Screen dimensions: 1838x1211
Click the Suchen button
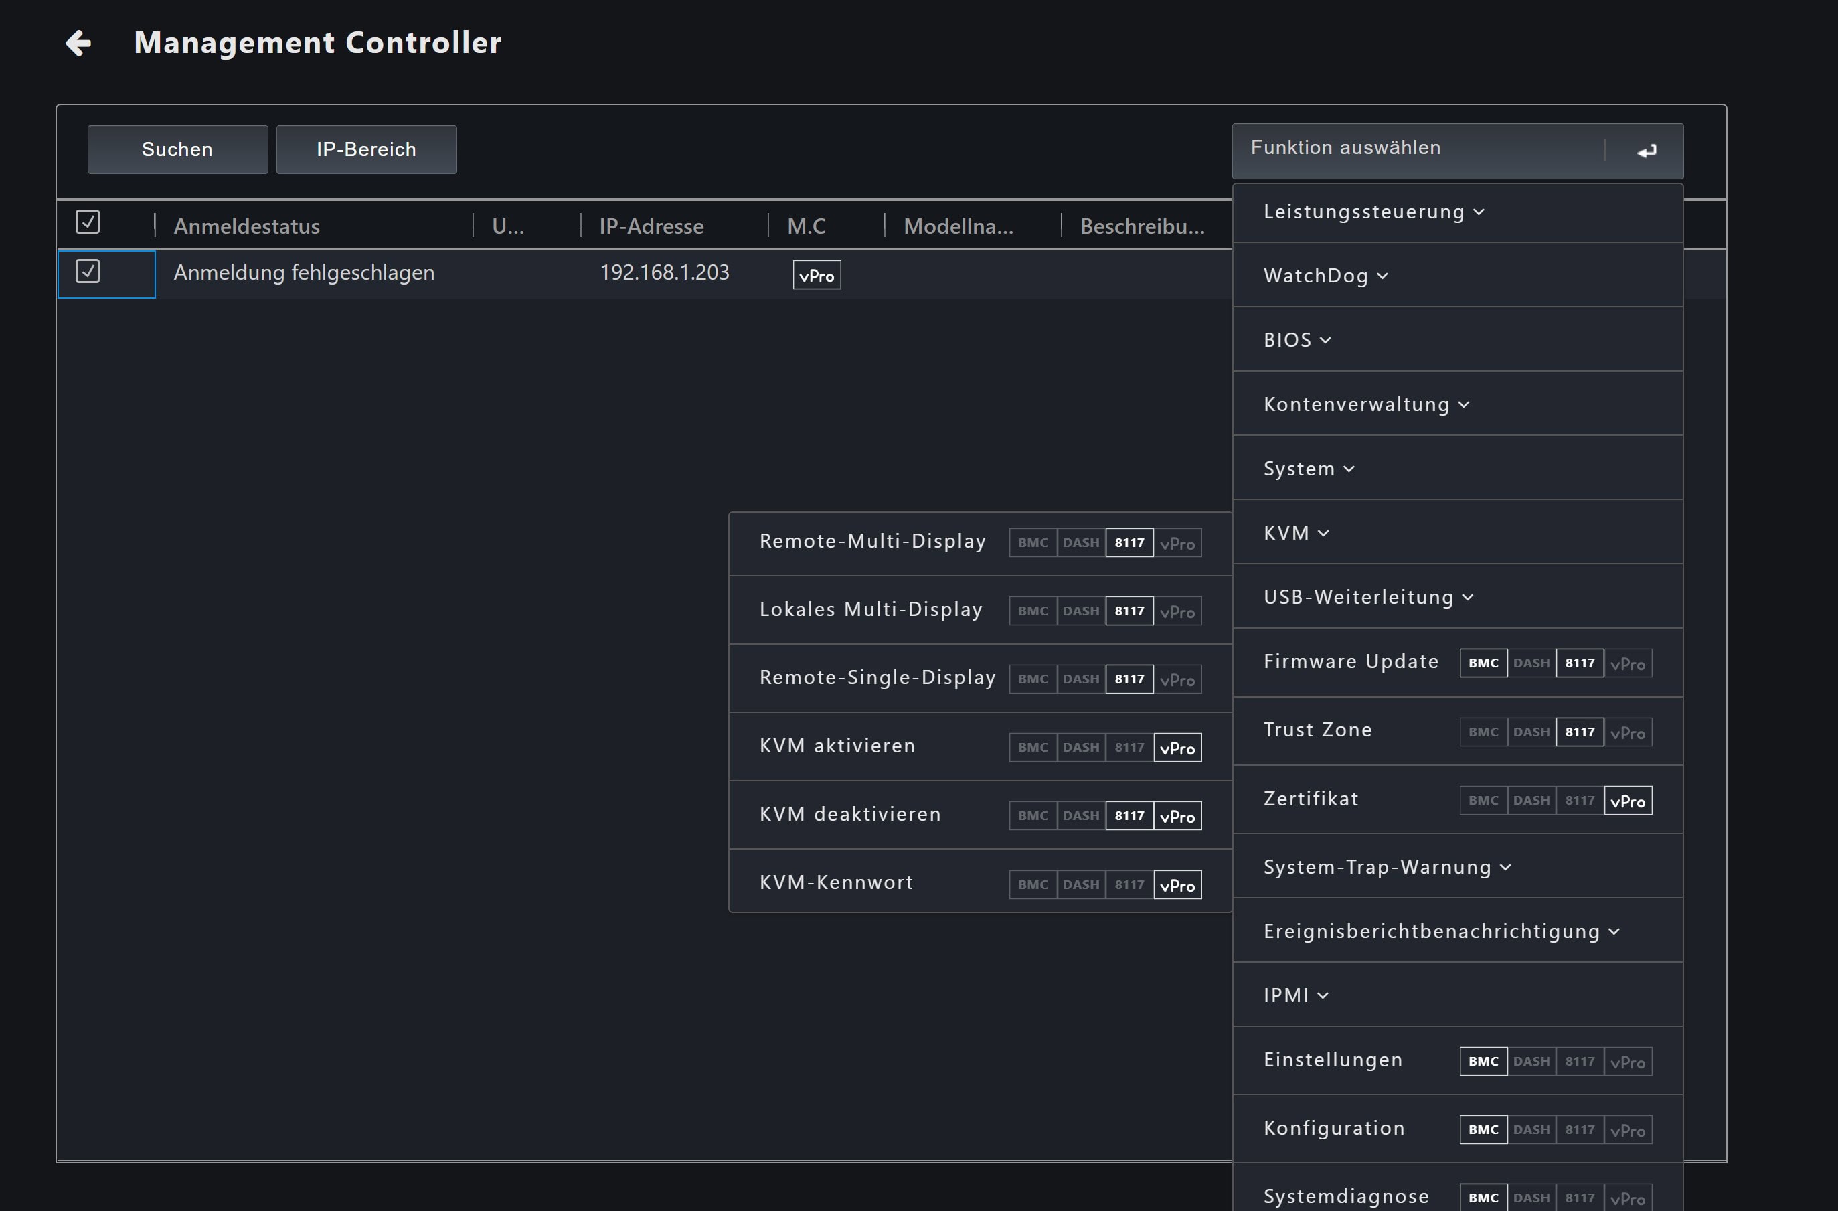(x=177, y=150)
